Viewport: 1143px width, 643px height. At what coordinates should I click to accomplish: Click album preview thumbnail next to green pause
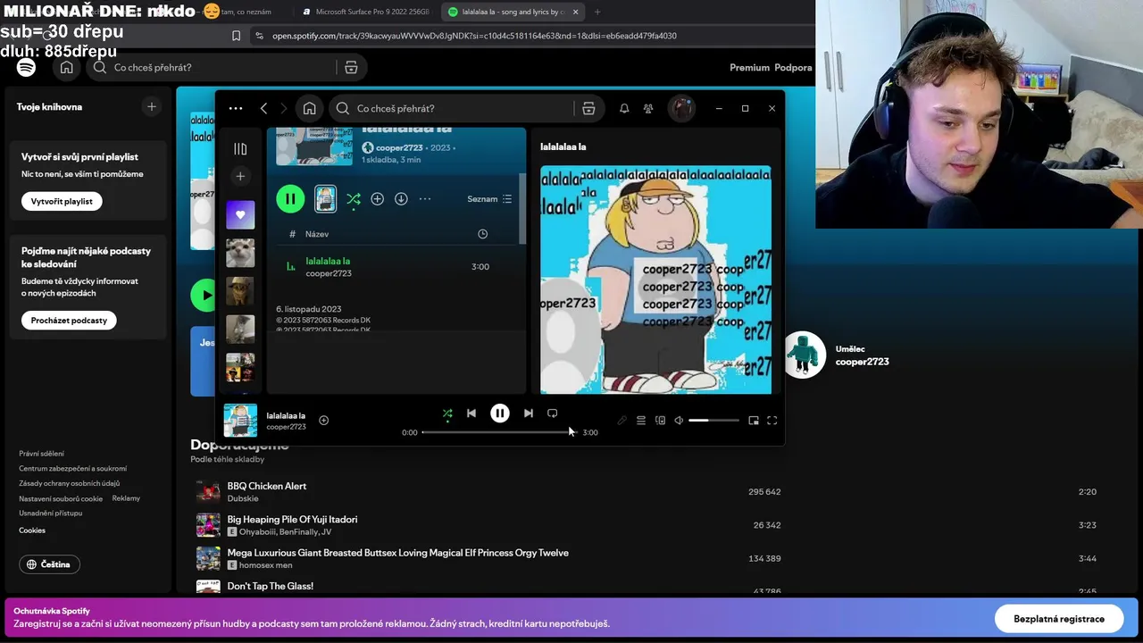326,199
